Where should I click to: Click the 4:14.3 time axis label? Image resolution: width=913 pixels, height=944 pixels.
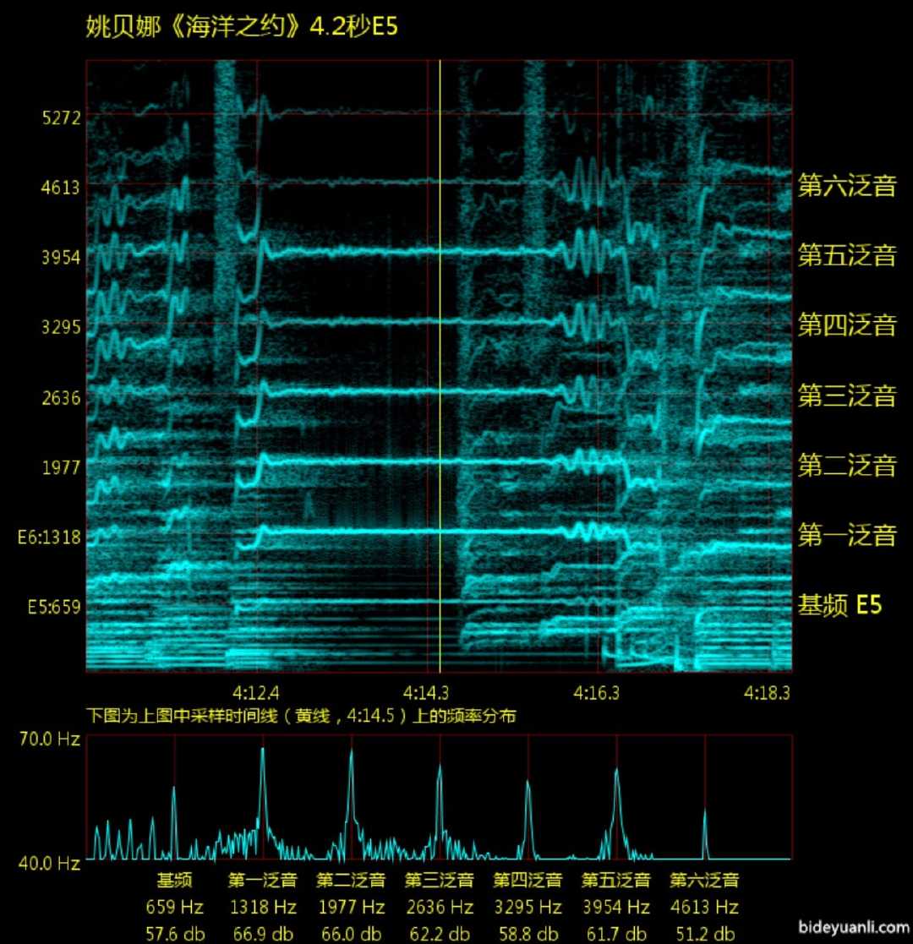426,693
